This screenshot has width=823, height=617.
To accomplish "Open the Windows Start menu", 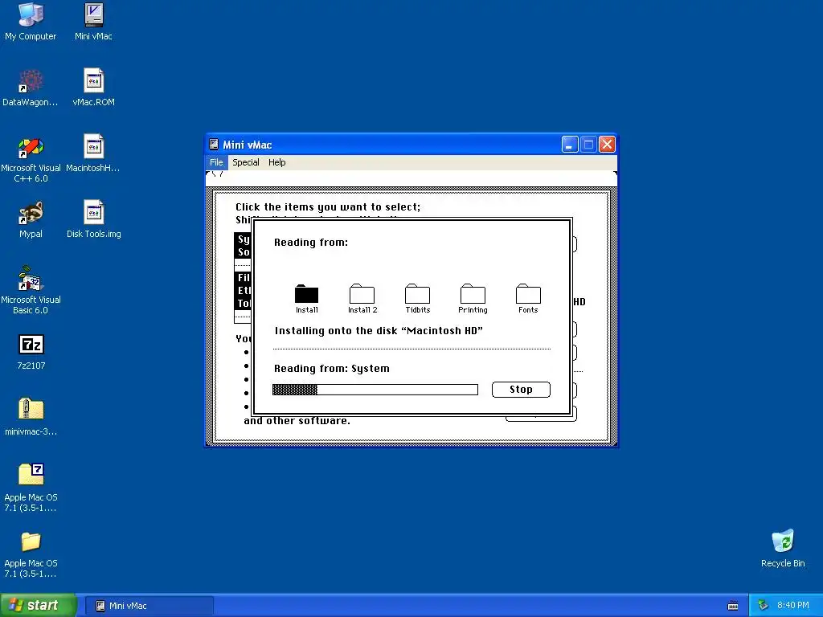I will pyautogui.click(x=38, y=605).
